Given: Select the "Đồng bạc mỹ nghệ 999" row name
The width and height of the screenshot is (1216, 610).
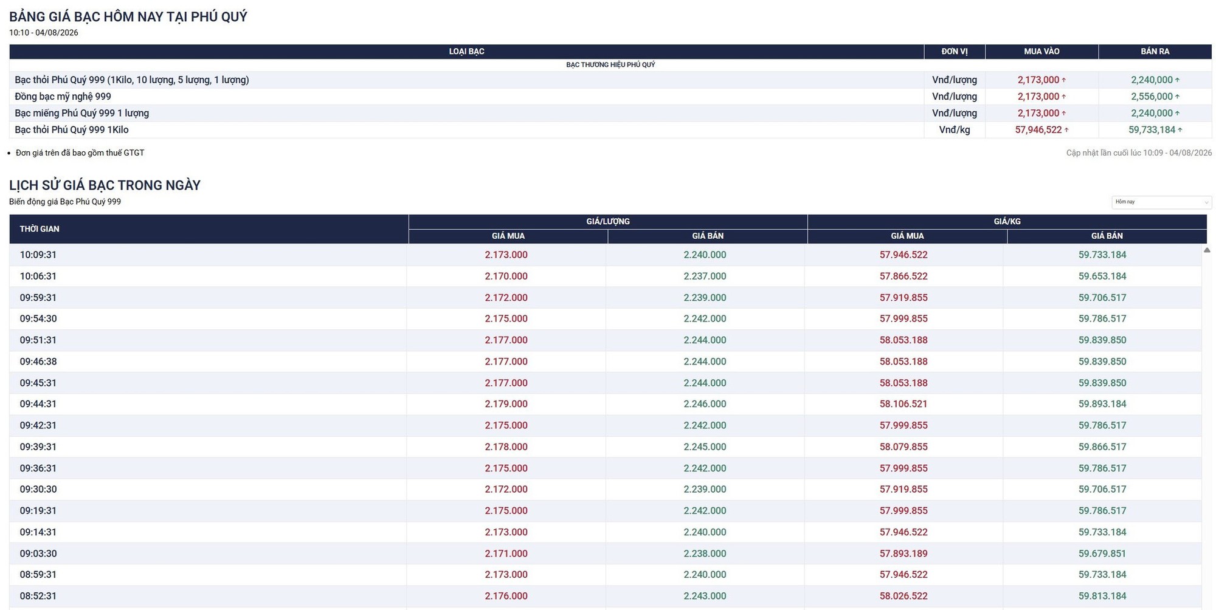Looking at the screenshot, I should (63, 97).
